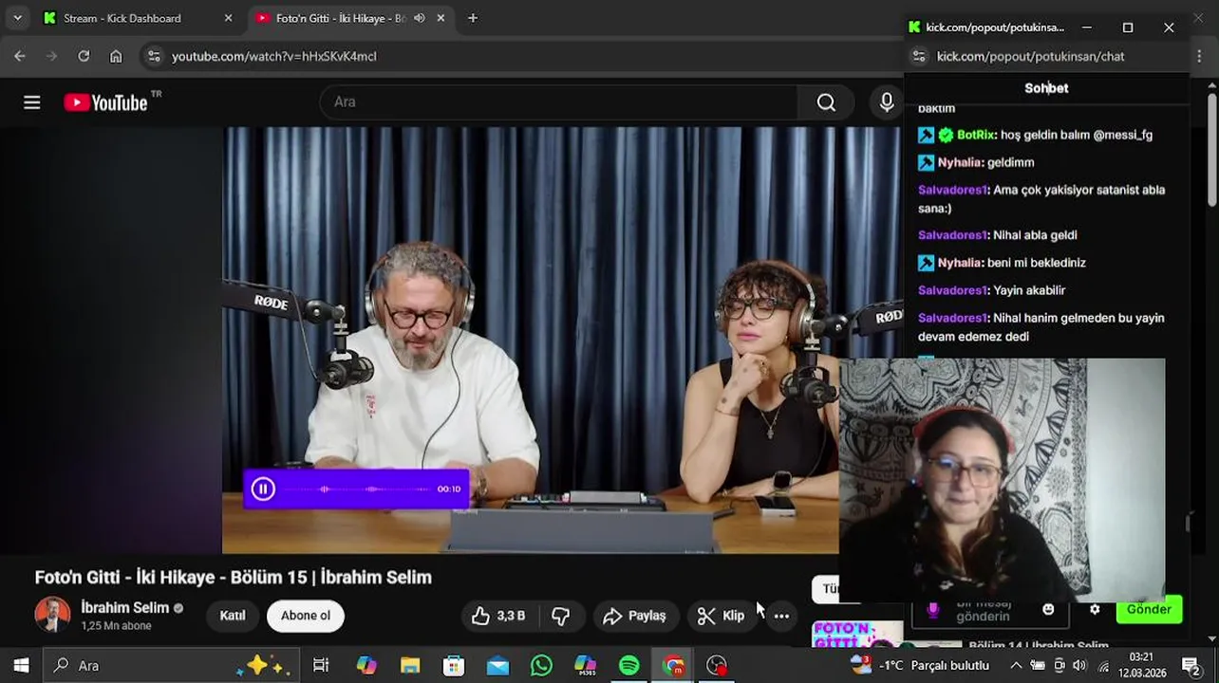
Task: Click Salvadores1 on 'Yayin akabilir' message
Action: coord(953,290)
